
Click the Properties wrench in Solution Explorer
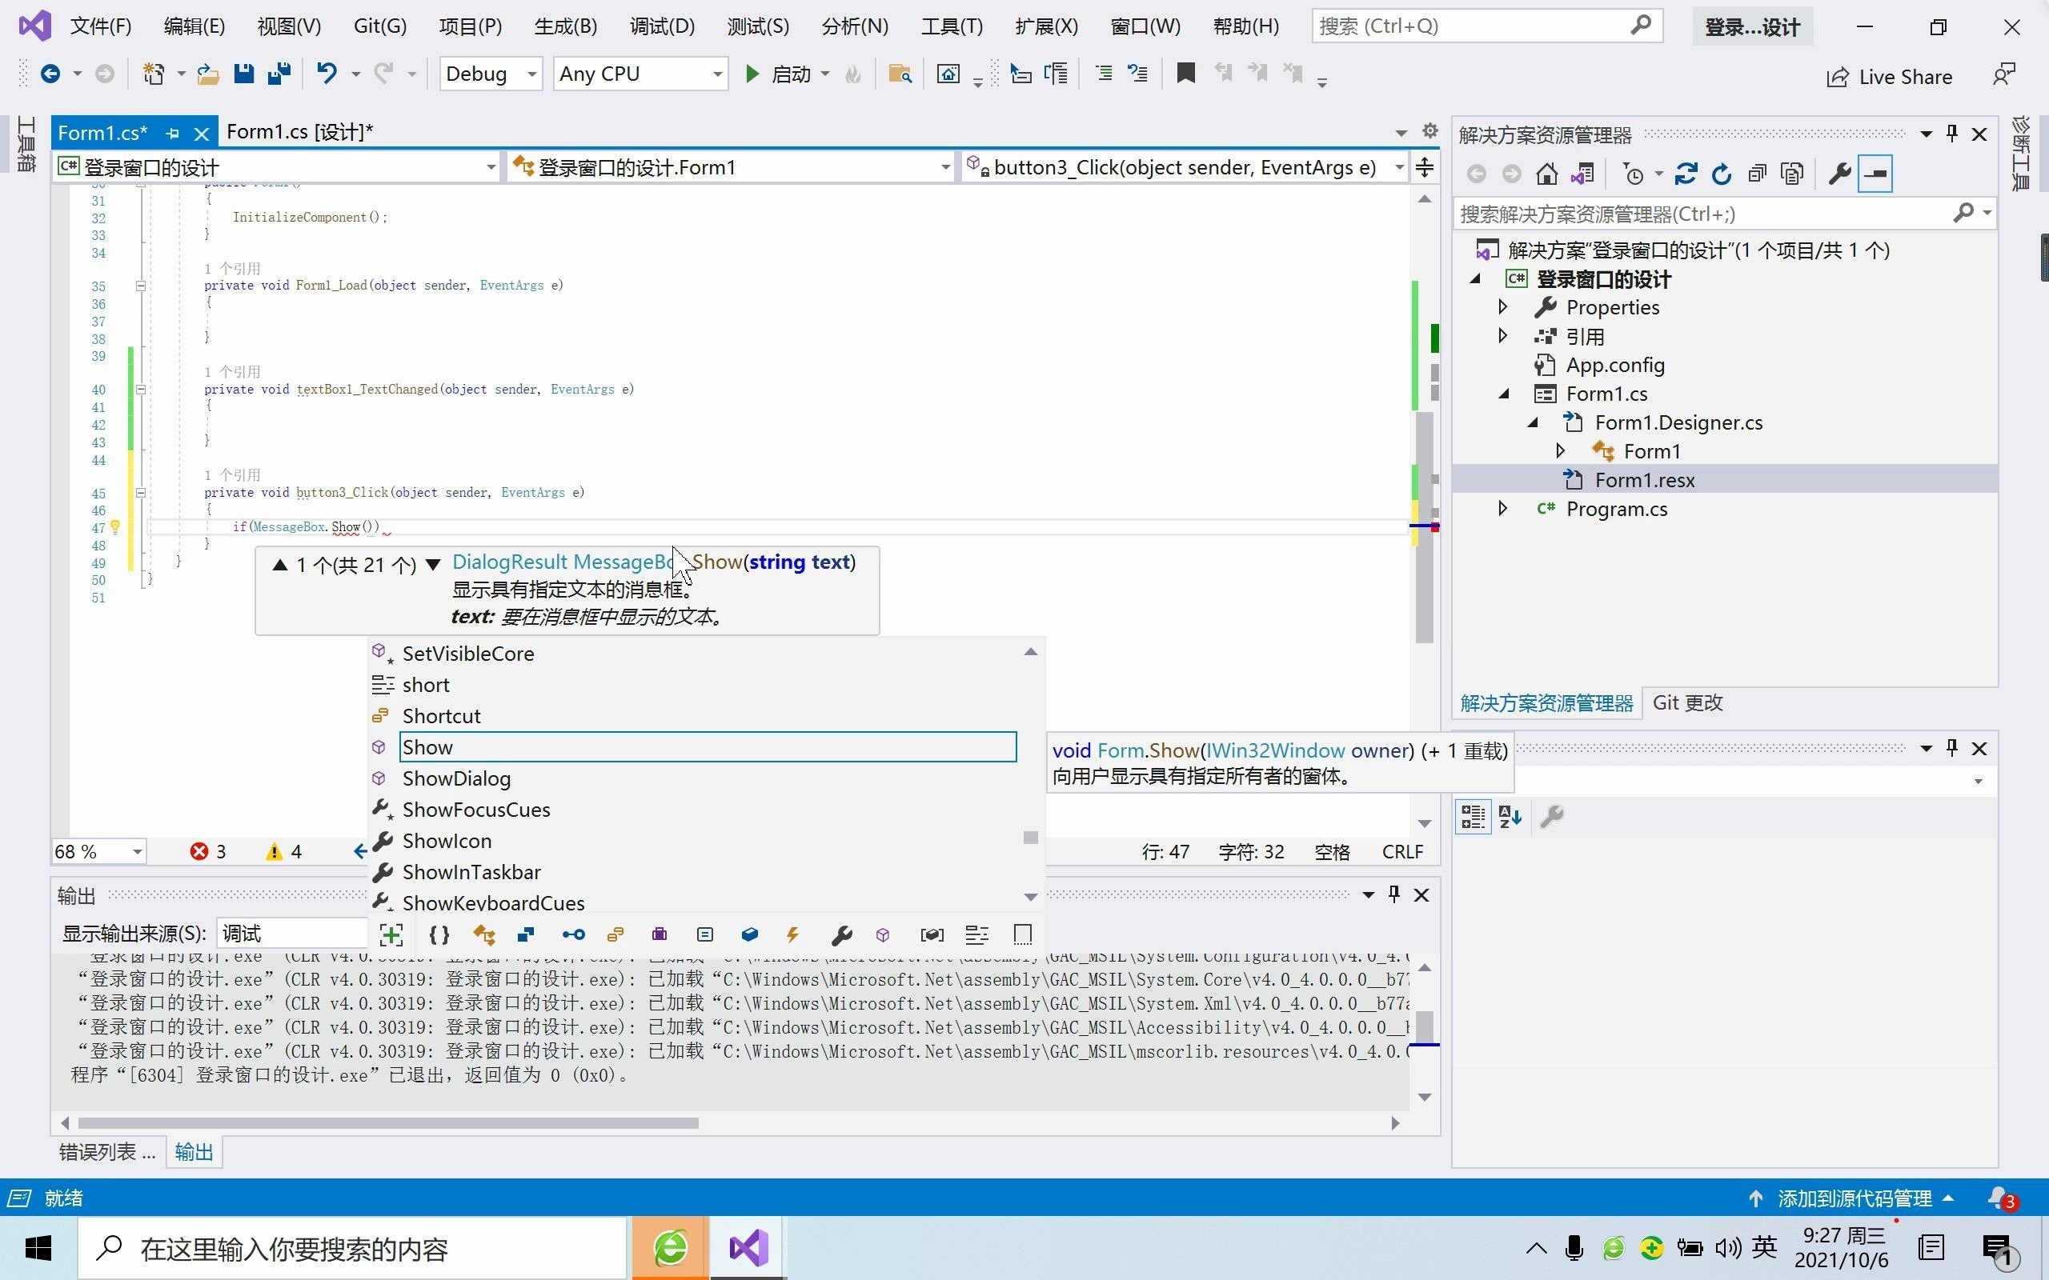(1839, 174)
